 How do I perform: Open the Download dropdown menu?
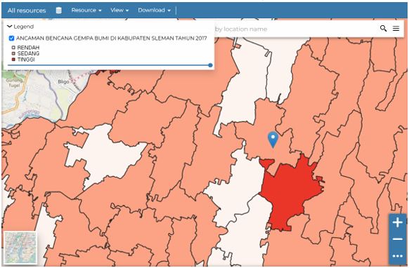pos(154,10)
